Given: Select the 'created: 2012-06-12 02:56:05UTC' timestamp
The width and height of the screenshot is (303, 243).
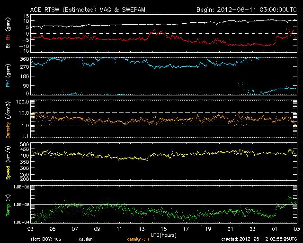Looking at the screenshot, I should (259, 239).
